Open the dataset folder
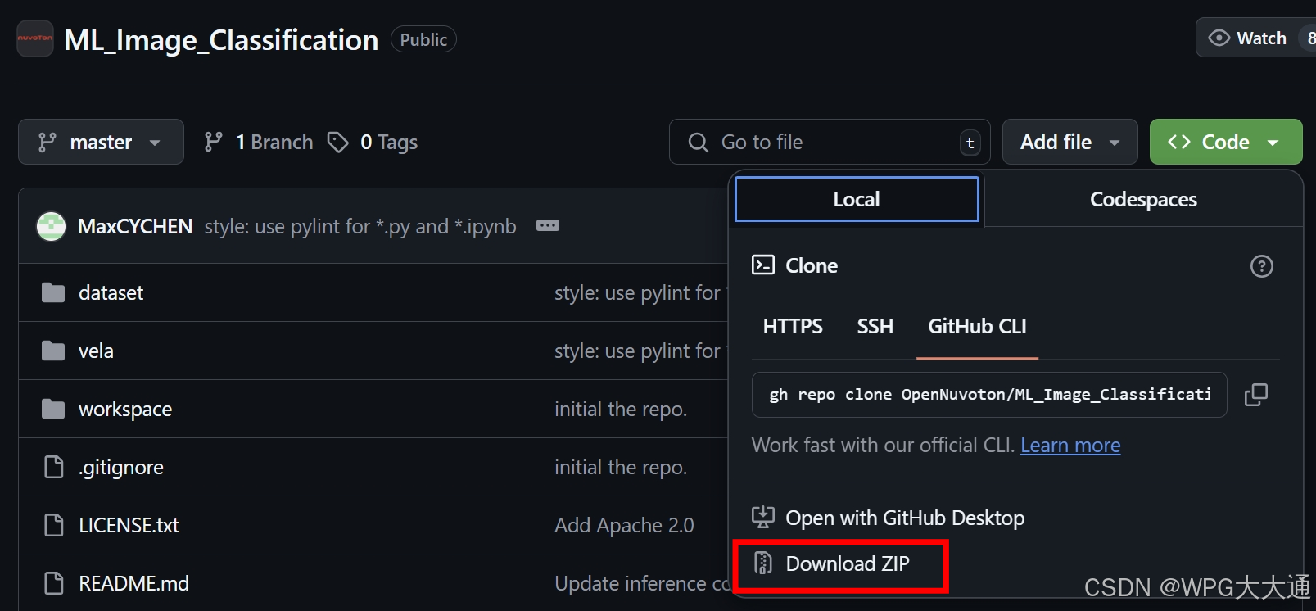 (111, 292)
